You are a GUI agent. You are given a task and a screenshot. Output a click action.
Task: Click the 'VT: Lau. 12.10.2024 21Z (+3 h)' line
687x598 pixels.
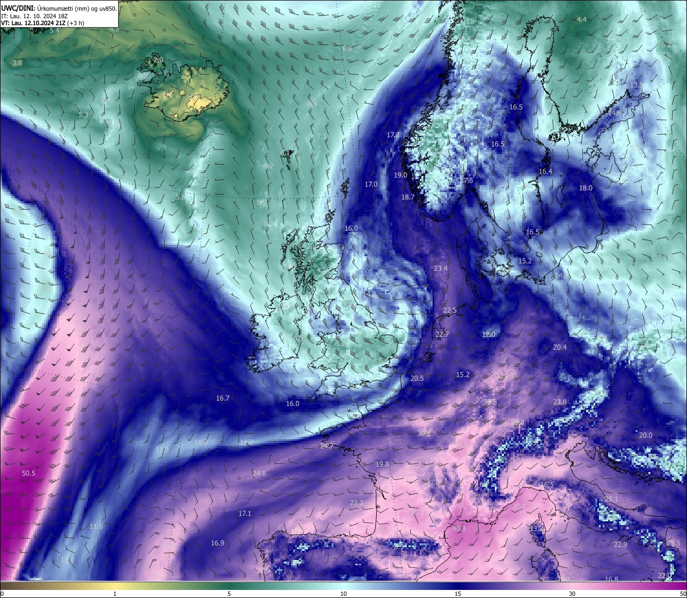click(42, 23)
